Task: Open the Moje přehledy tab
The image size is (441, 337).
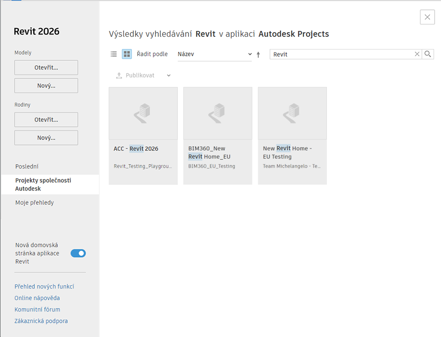Action: (x=35, y=203)
